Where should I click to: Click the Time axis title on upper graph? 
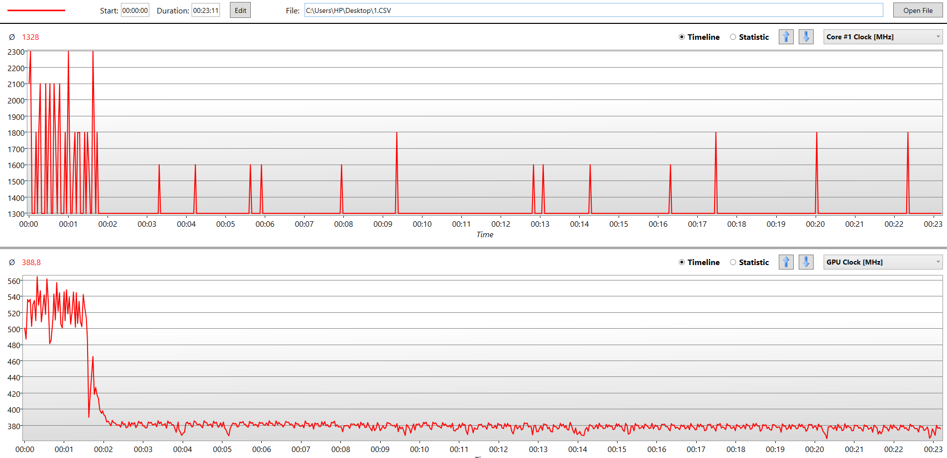point(485,235)
